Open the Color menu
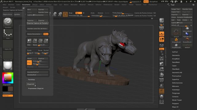Image resolution: width=197 pixels, height=110 pixels. [x=18, y=5]
